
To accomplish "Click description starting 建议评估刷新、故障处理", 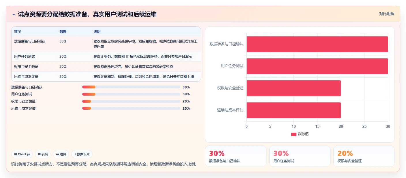I will (144, 77).
